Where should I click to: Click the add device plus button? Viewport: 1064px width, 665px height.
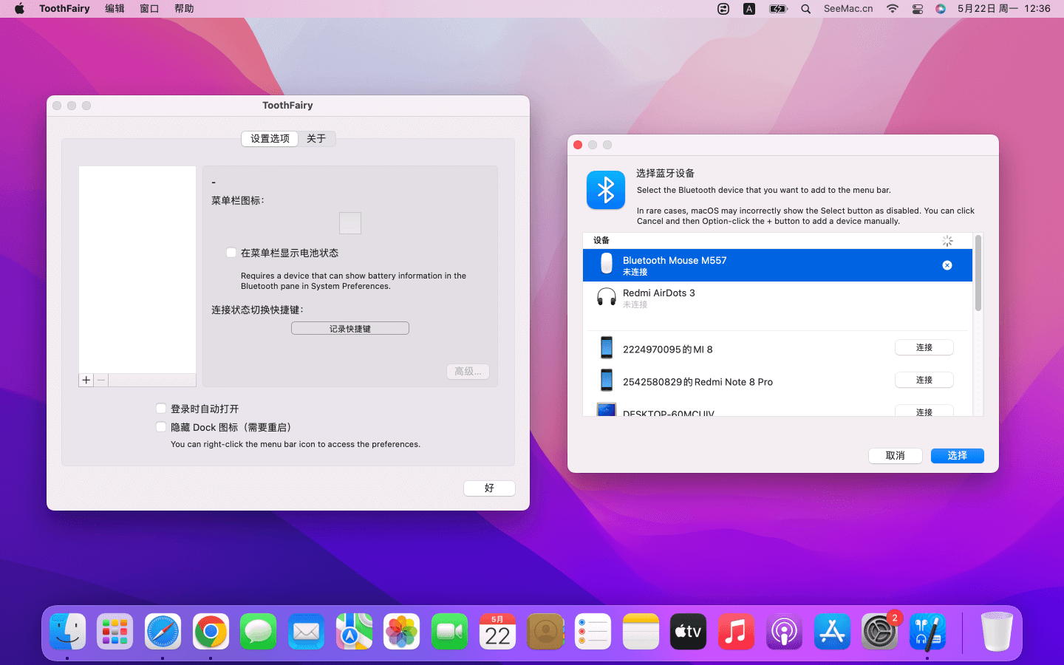pyautogui.click(x=86, y=380)
